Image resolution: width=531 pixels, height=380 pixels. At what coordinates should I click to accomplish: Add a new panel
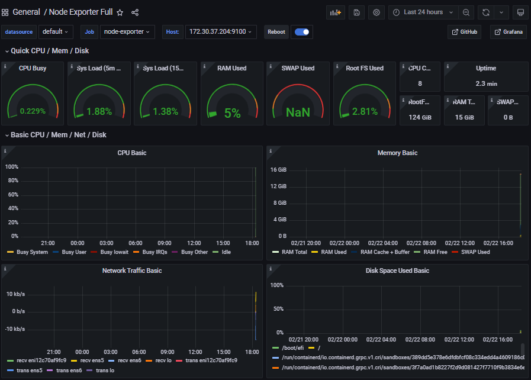coord(335,12)
